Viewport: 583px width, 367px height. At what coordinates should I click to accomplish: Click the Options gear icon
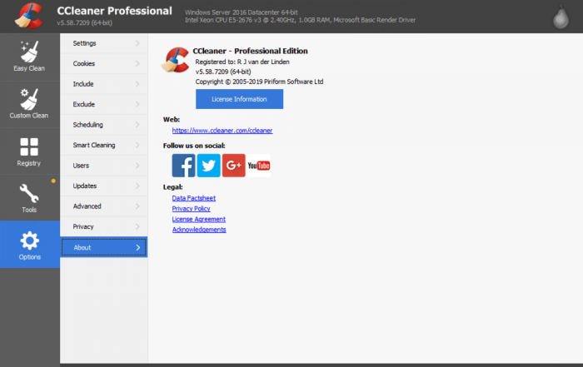pos(29,242)
